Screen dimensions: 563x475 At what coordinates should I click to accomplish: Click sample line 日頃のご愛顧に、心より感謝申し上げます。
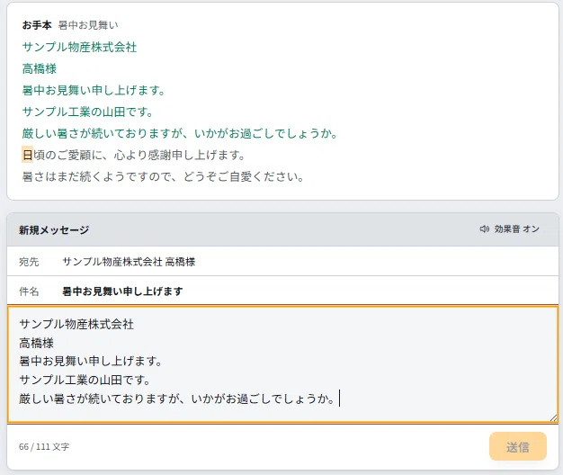[134, 155]
